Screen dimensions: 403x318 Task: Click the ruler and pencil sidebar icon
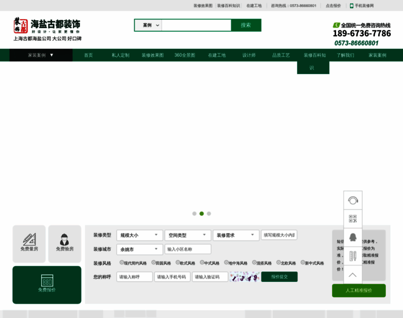click(353, 256)
